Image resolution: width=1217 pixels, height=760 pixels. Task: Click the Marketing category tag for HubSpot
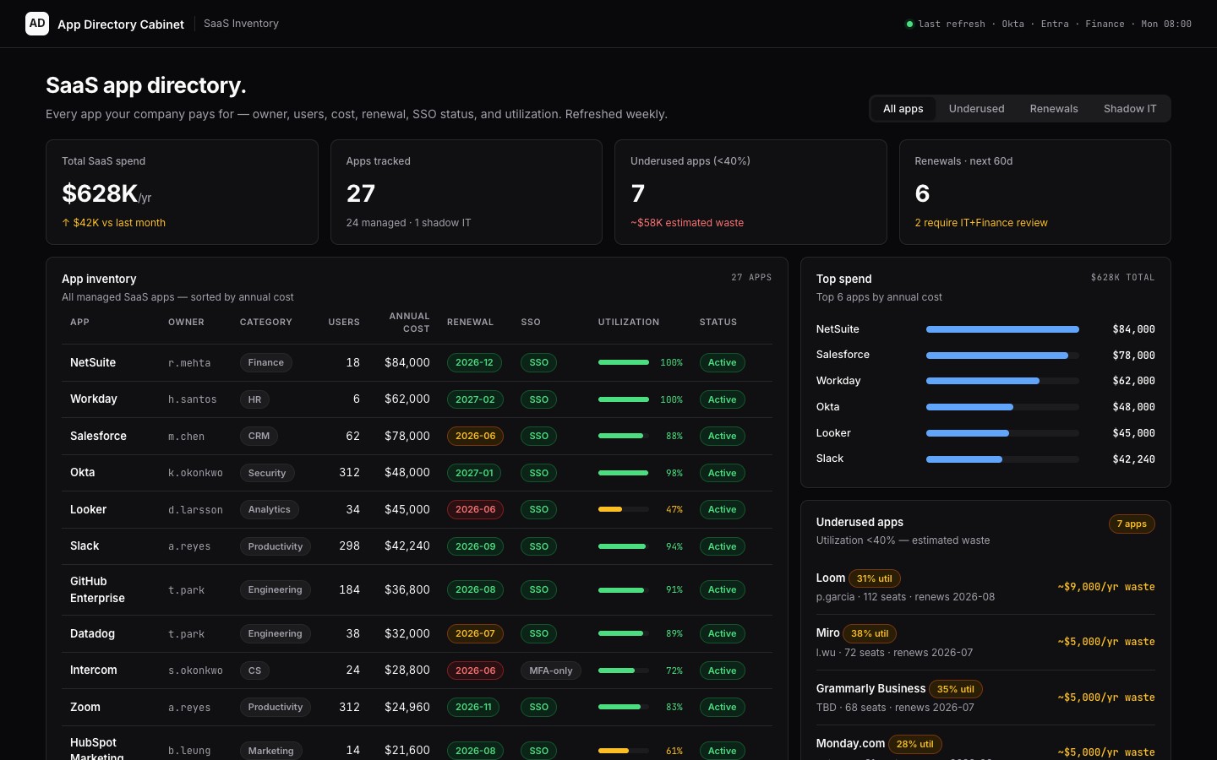click(x=270, y=751)
